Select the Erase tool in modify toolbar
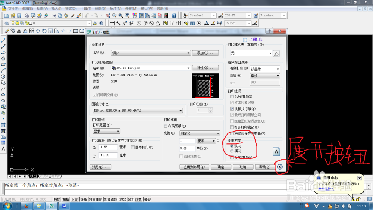The height and width of the screenshot is (210, 373). [x=7, y=31]
